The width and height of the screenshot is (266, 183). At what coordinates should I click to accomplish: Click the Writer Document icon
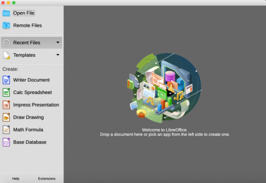coord(6,80)
